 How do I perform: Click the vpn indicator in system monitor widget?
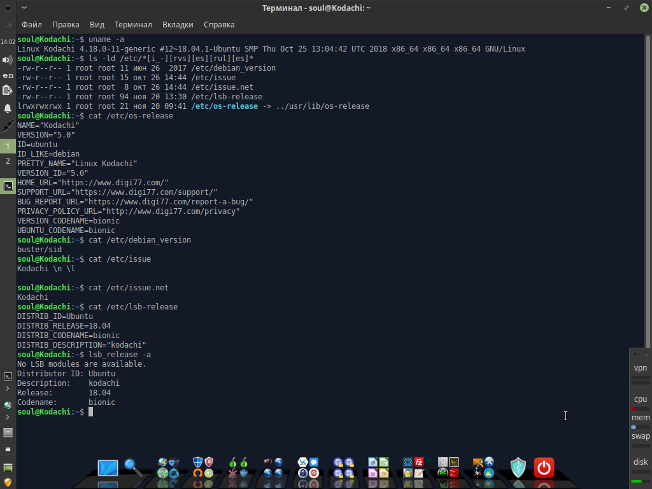coord(641,368)
